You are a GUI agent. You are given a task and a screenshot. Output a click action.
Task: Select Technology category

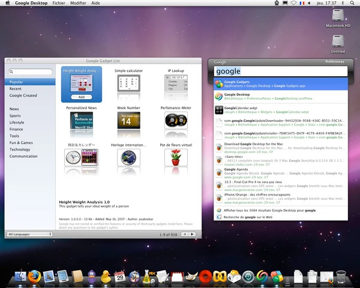click(x=30, y=149)
